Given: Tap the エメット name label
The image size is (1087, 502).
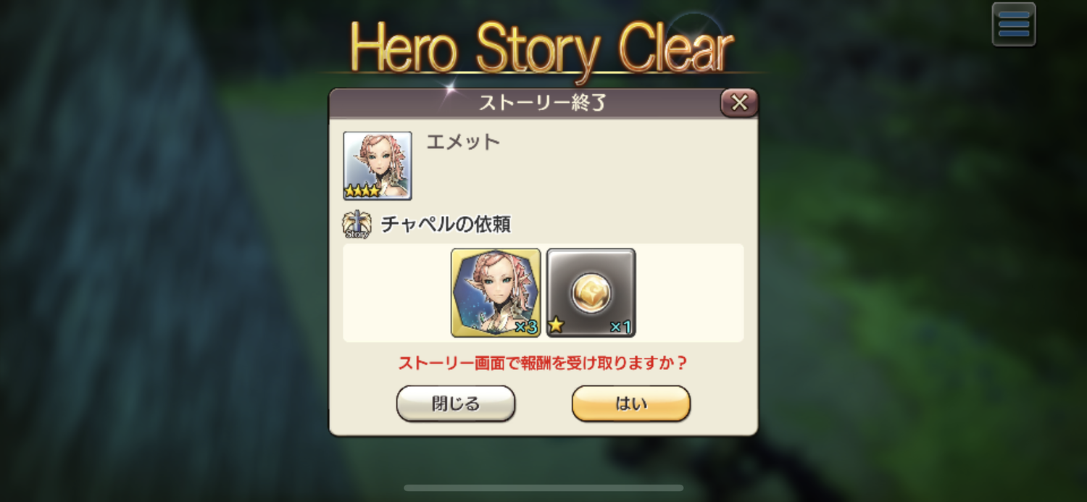Looking at the screenshot, I should (463, 142).
